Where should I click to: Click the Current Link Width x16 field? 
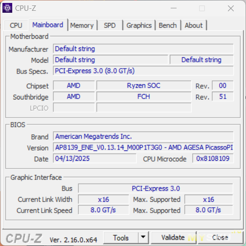pyautogui.click(x=103, y=199)
